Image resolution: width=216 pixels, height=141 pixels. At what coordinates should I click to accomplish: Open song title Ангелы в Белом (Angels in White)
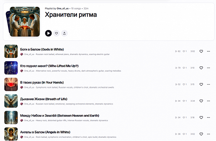click(x=45, y=132)
